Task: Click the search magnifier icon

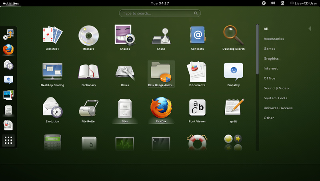Action: pos(196,13)
